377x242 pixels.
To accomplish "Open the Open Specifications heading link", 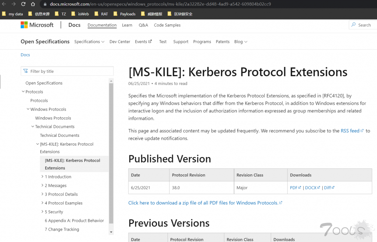I will pos(45,42).
